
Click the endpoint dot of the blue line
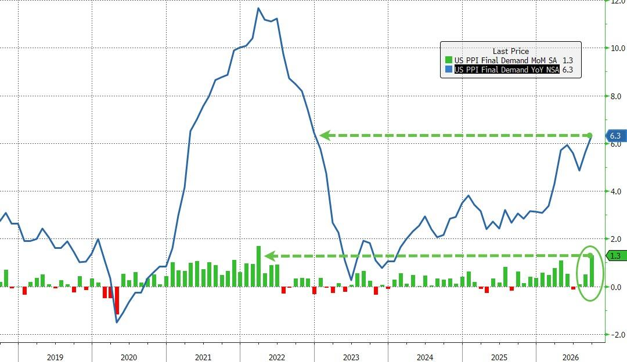(x=590, y=136)
